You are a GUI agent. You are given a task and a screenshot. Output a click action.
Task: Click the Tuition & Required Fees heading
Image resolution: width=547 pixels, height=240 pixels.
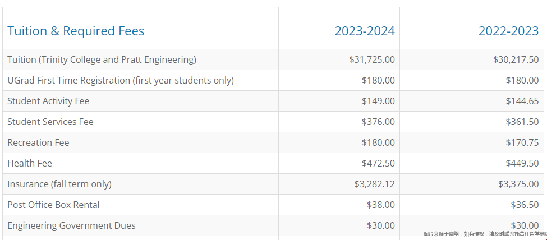pyautogui.click(x=76, y=31)
